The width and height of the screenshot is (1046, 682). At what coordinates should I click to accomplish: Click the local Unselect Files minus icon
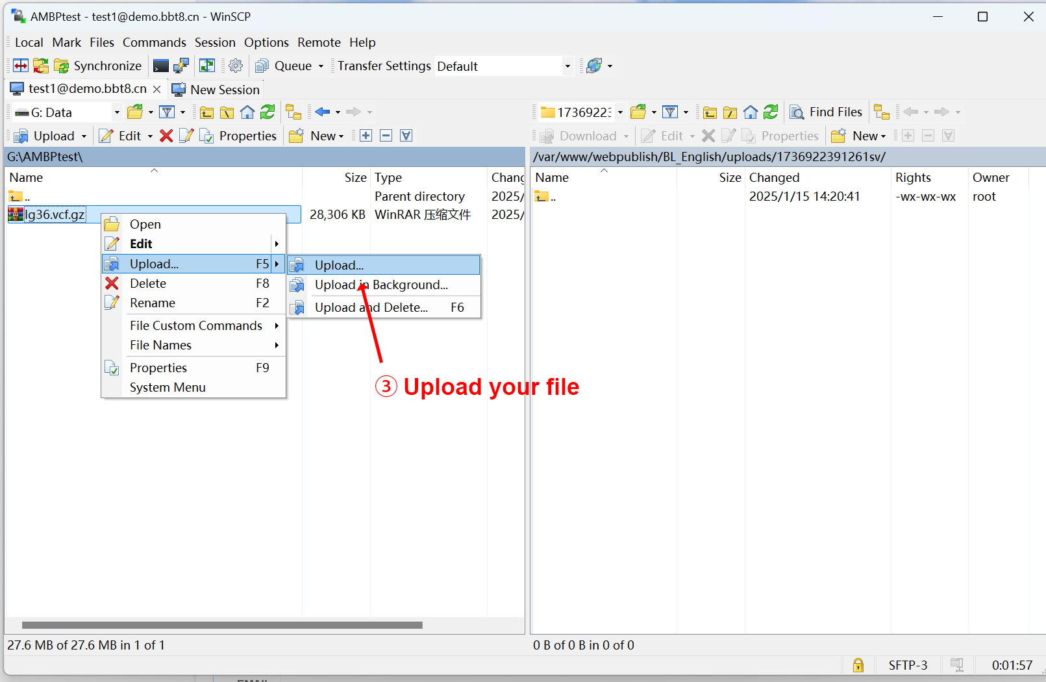(x=386, y=136)
